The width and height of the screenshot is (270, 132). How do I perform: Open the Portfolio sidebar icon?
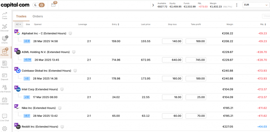(x=5, y=52)
